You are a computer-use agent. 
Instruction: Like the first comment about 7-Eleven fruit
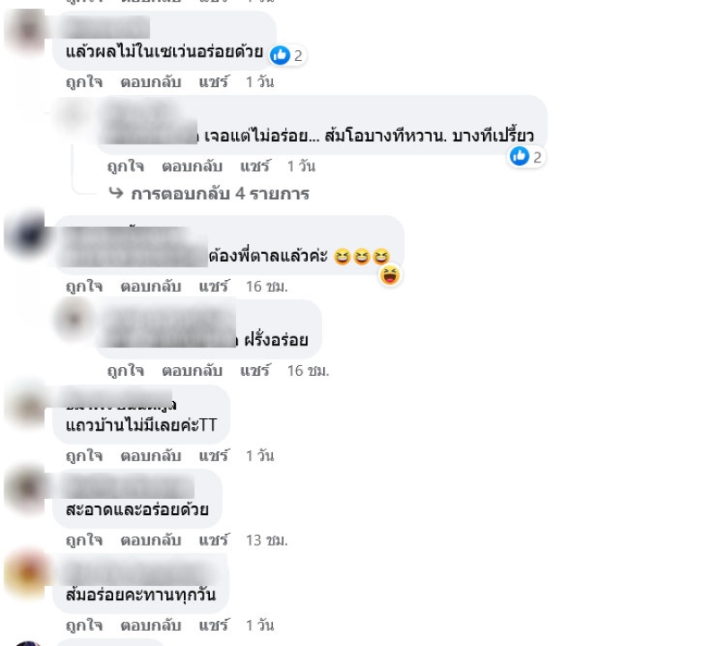83,83
